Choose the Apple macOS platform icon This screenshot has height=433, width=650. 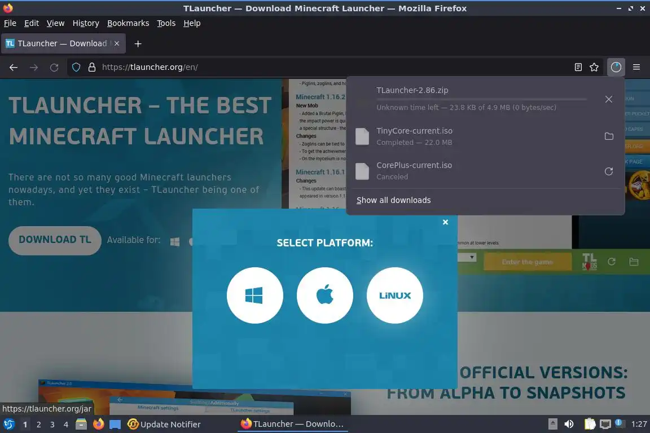(324, 295)
